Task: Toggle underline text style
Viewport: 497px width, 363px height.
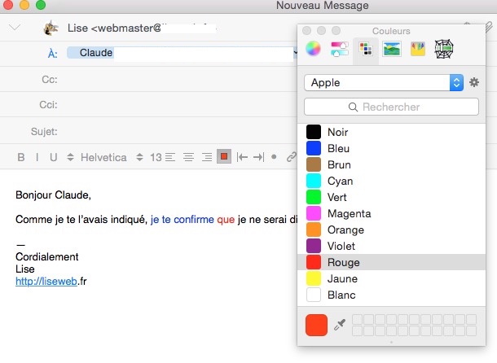Action: tap(54, 157)
